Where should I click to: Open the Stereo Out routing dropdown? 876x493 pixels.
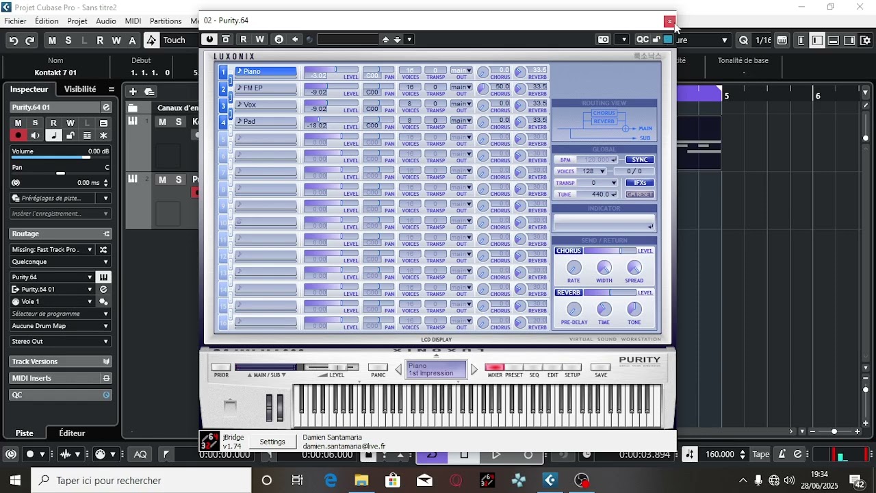point(60,341)
